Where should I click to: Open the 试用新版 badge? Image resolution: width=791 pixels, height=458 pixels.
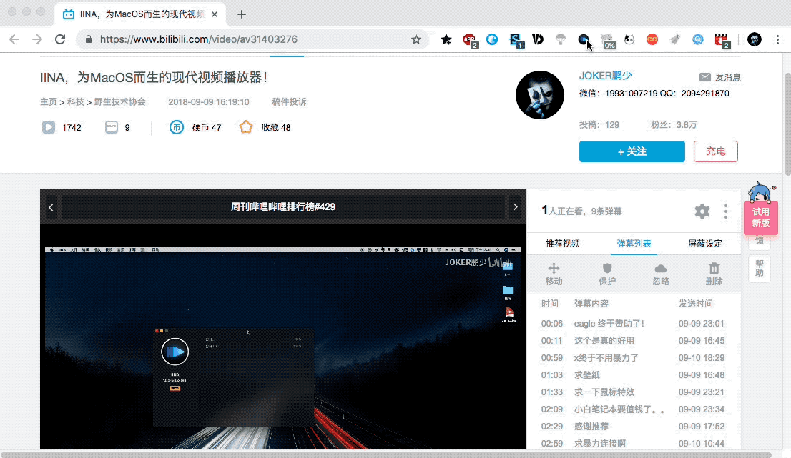point(760,217)
